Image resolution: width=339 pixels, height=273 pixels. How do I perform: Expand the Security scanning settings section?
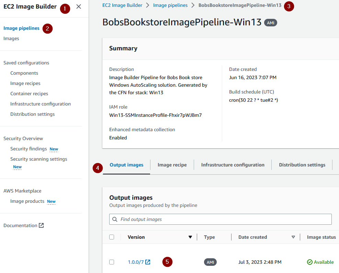(x=38, y=159)
